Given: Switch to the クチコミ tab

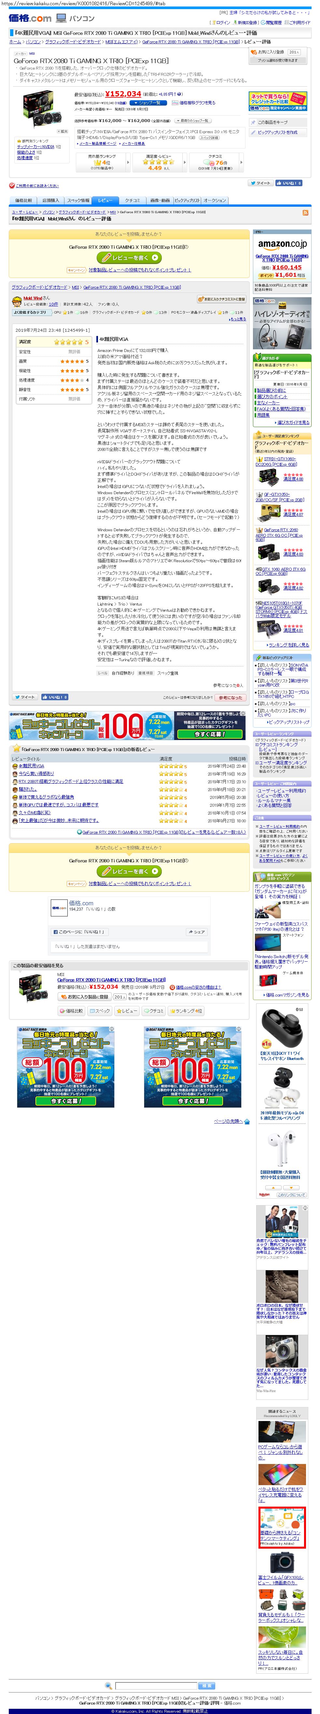Looking at the screenshot, I should pos(132,200).
